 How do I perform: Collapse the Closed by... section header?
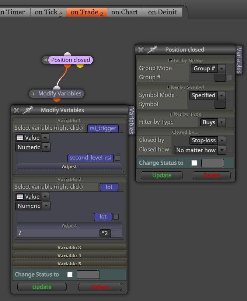pos(185,132)
